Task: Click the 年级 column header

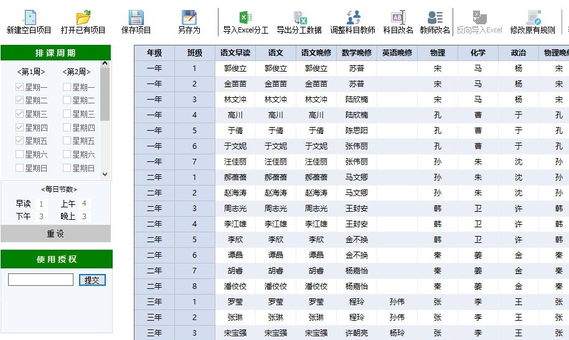Action: [x=154, y=53]
